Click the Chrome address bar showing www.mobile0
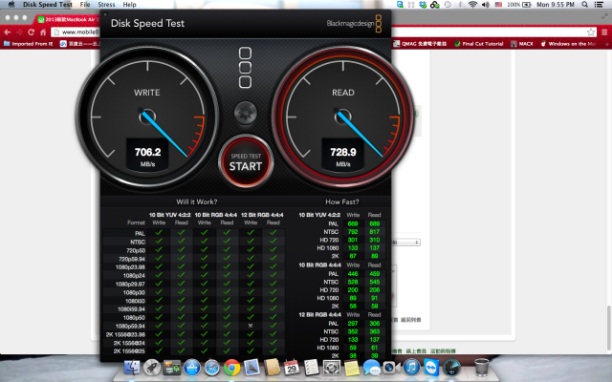Screen dimensions: 612x382 [x=76, y=32]
